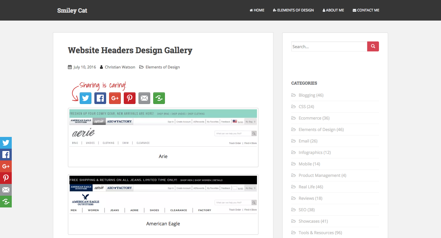441x238 pixels.
Task: Click calendar icon next to July 10, 2016
Action: coord(70,67)
